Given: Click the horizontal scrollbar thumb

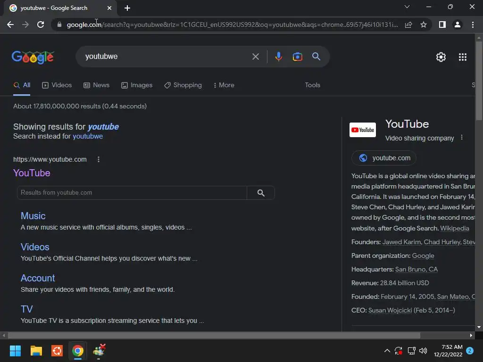Looking at the screenshot, I should [x=214, y=335].
